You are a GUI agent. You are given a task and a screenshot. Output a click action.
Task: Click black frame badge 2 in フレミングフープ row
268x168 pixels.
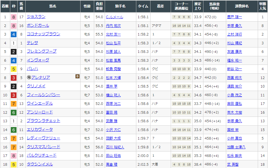(13, 52)
